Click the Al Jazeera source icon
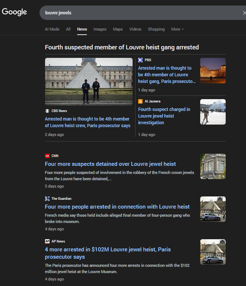This screenshot has width=246, height=286. [x=140, y=101]
